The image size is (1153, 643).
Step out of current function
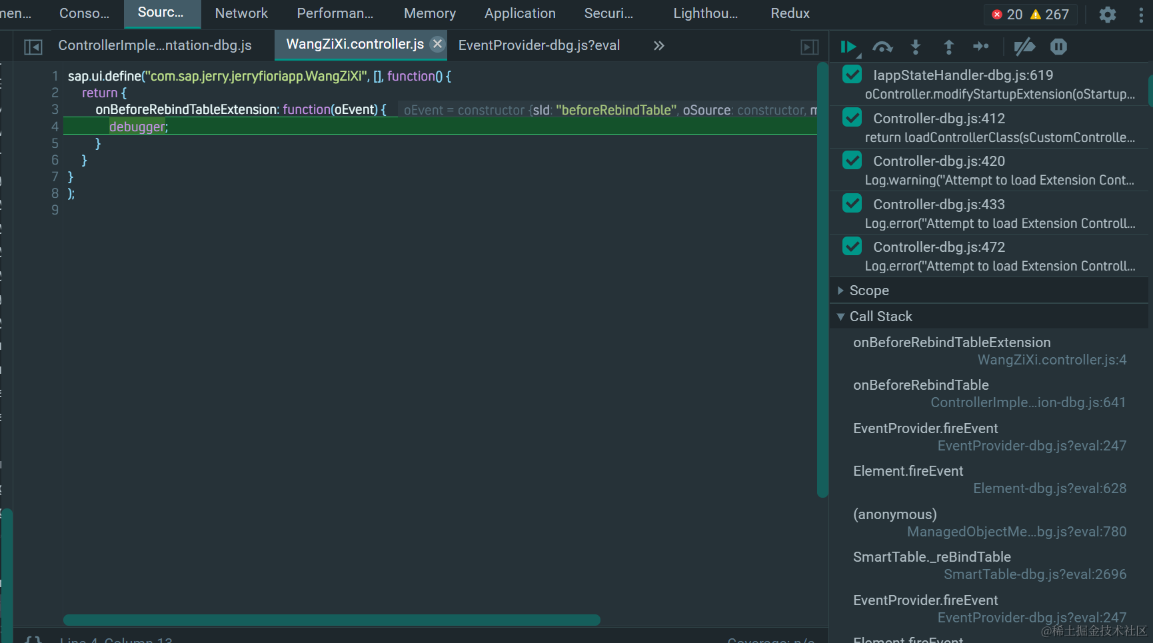[x=948, y=47]
